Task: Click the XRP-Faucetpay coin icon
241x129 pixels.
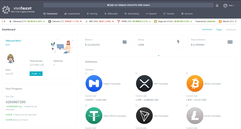Action: (x=145, y=84)
